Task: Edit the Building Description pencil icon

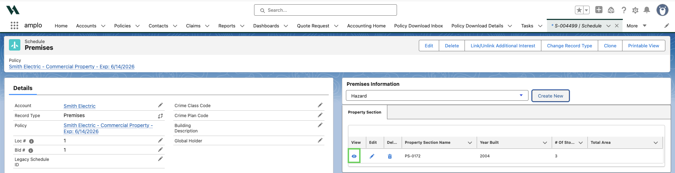Action: pyautogui.click(x=320, y=125)
